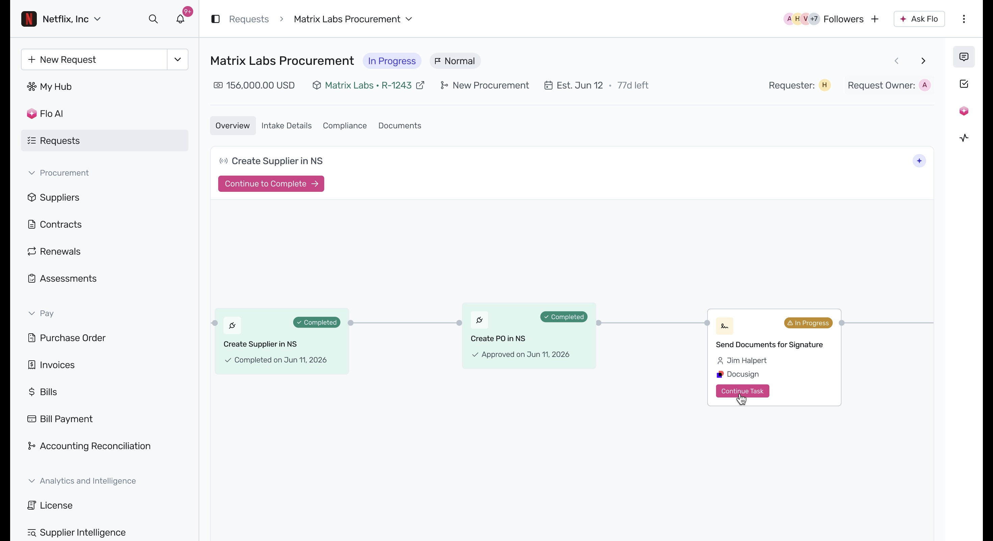Click Completed badge on Create PO card
The width and height of the screenshot is (993, 541).
(564, 317)
